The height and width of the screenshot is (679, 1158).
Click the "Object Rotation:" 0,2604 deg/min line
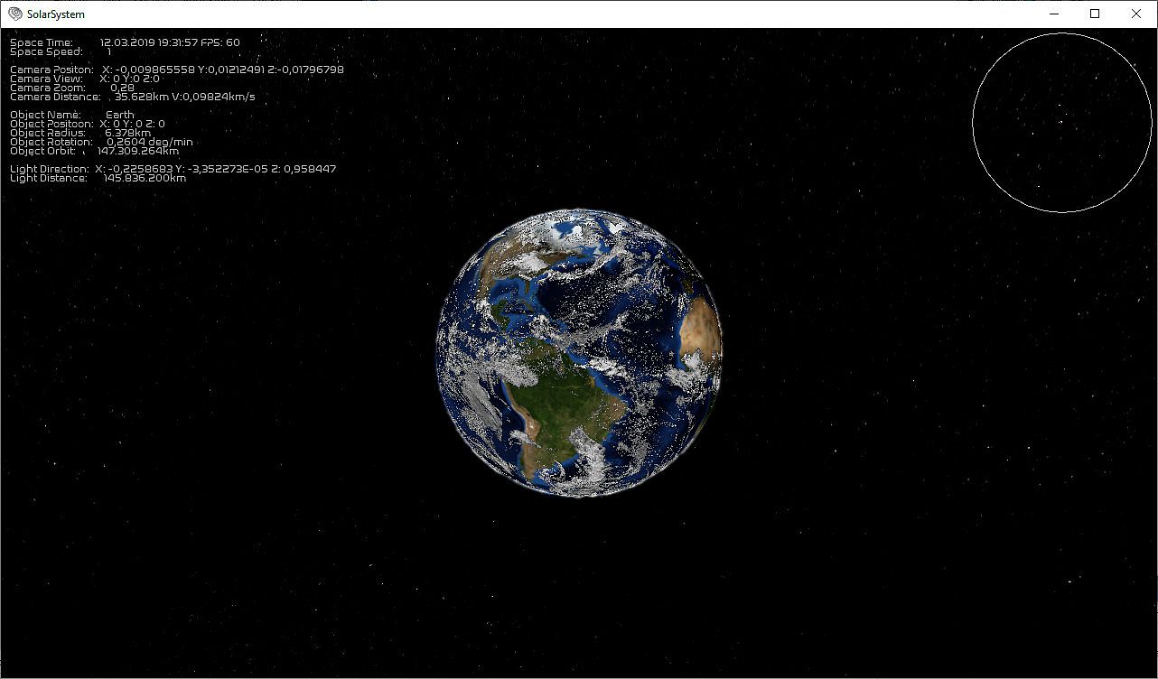101,142
